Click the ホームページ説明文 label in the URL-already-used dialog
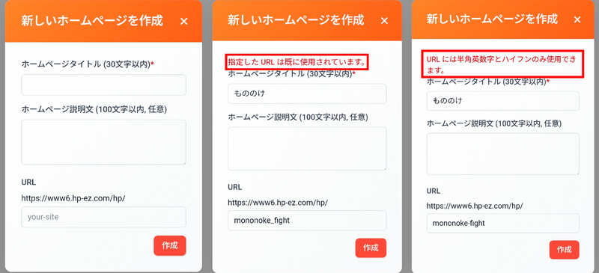599x273 pixels. click(298, 117)
